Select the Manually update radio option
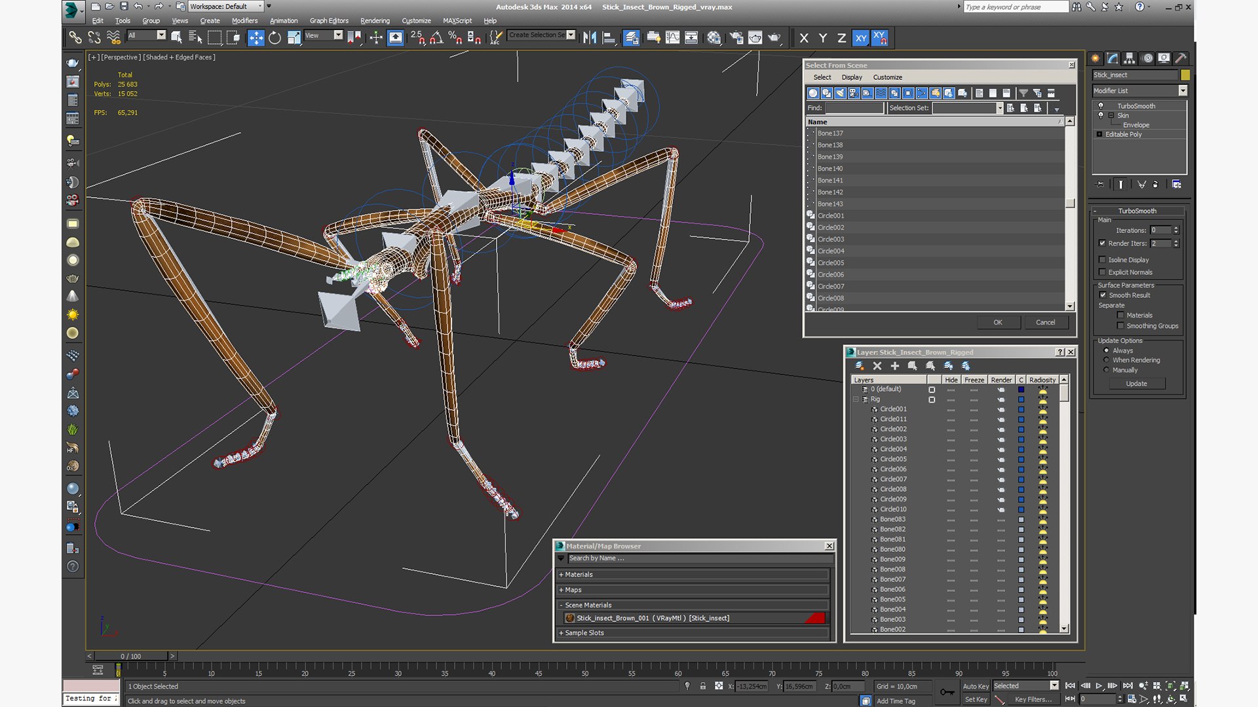 click(x=1107, y=371)
